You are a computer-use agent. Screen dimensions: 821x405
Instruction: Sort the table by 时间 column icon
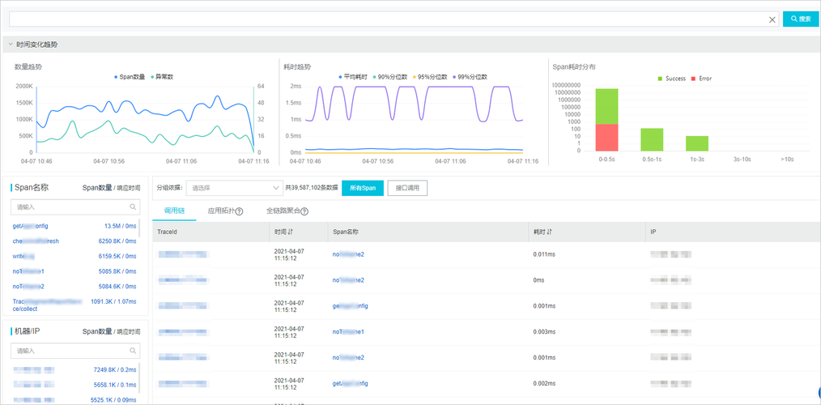pos(291,232)
